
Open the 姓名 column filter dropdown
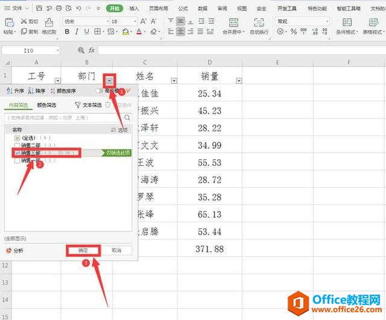click(174, 81)
